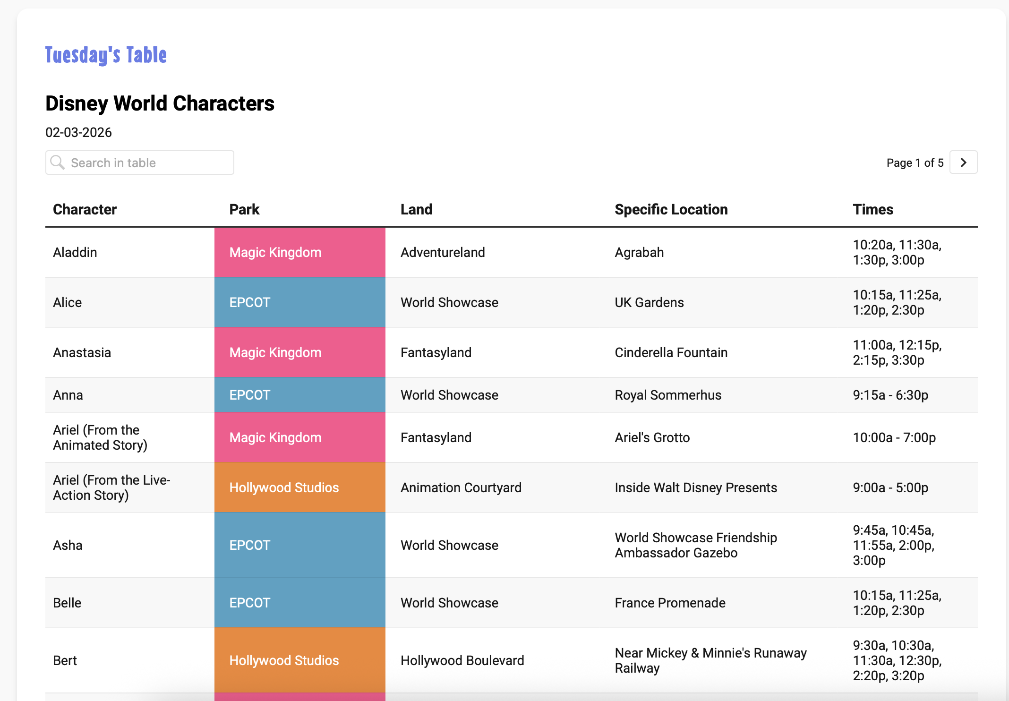Screen dimensions: 1009x701
Task: Click the Times column header
Action: [x=873, y=209]
